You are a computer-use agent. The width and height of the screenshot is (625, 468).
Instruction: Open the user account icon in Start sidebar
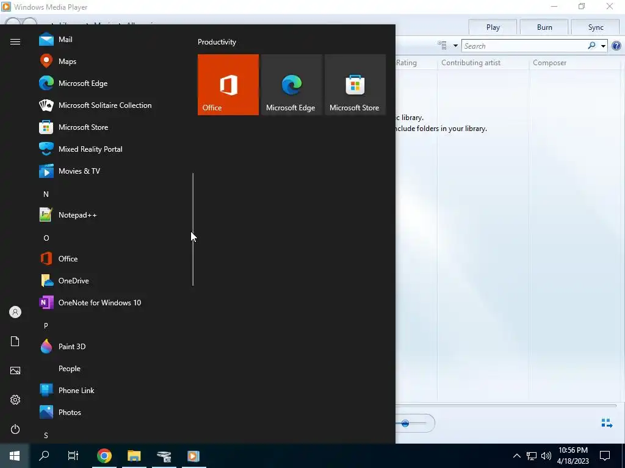click(15, 312)
